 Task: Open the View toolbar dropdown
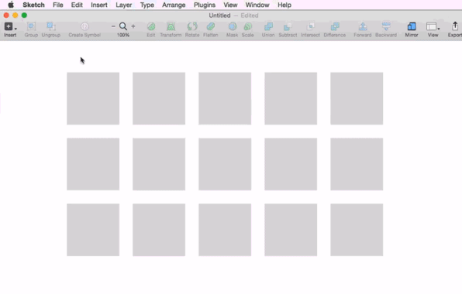pyautogui.click(x=433, y=26)
